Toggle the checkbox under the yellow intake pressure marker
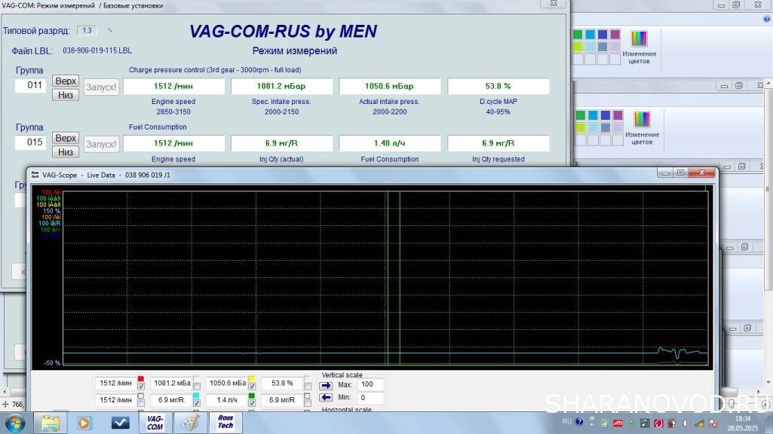The height and width of the screenshot is (434, 773). coord(252,387)
